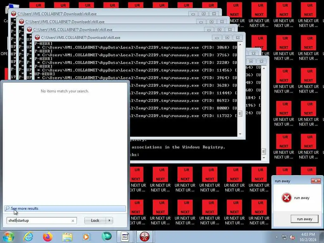The image size is (324, 243).
Task: Maximize the frontmost rkill.exe window
Action: (227, 38)
